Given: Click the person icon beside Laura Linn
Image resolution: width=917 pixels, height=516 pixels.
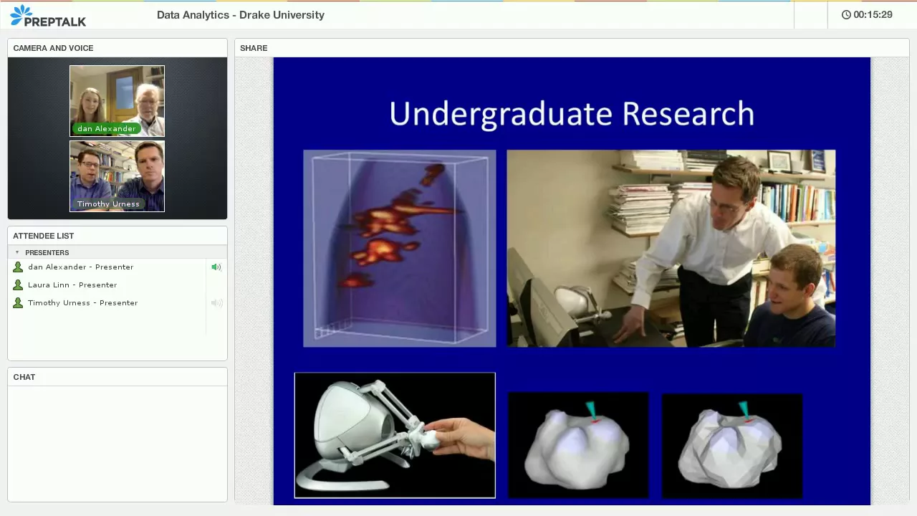Looking at the screenshot, I should coord(18,285).
